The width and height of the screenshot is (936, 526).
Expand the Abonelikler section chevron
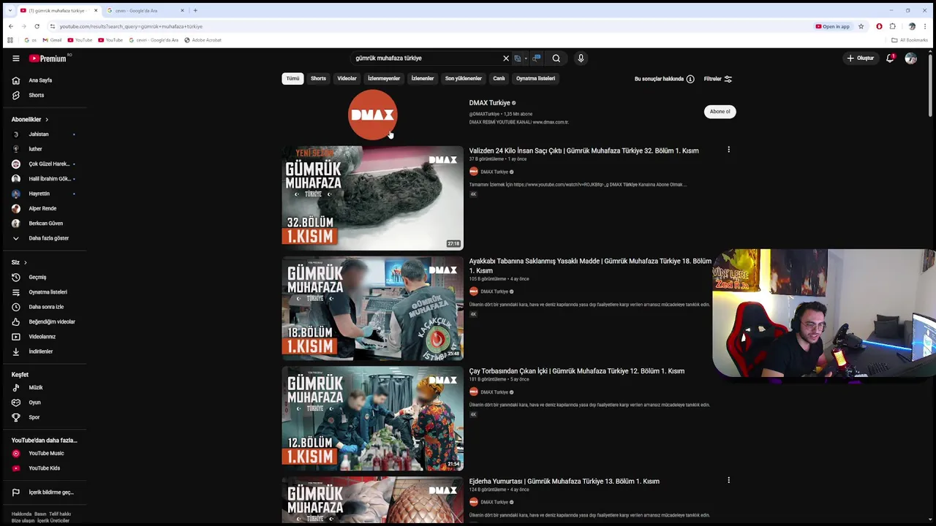(47, 120)
